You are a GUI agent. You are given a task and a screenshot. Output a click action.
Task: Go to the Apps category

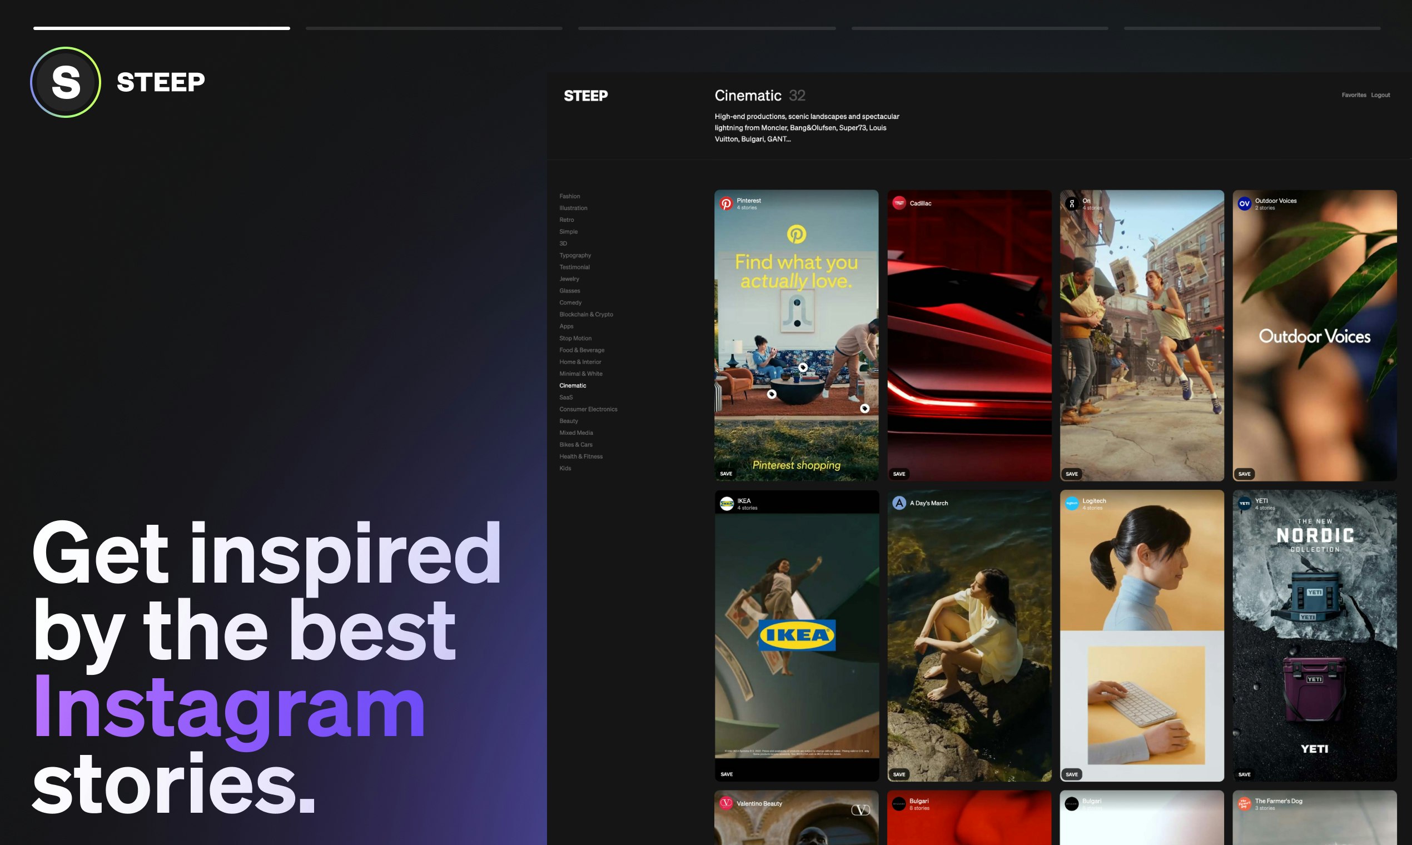566,326
